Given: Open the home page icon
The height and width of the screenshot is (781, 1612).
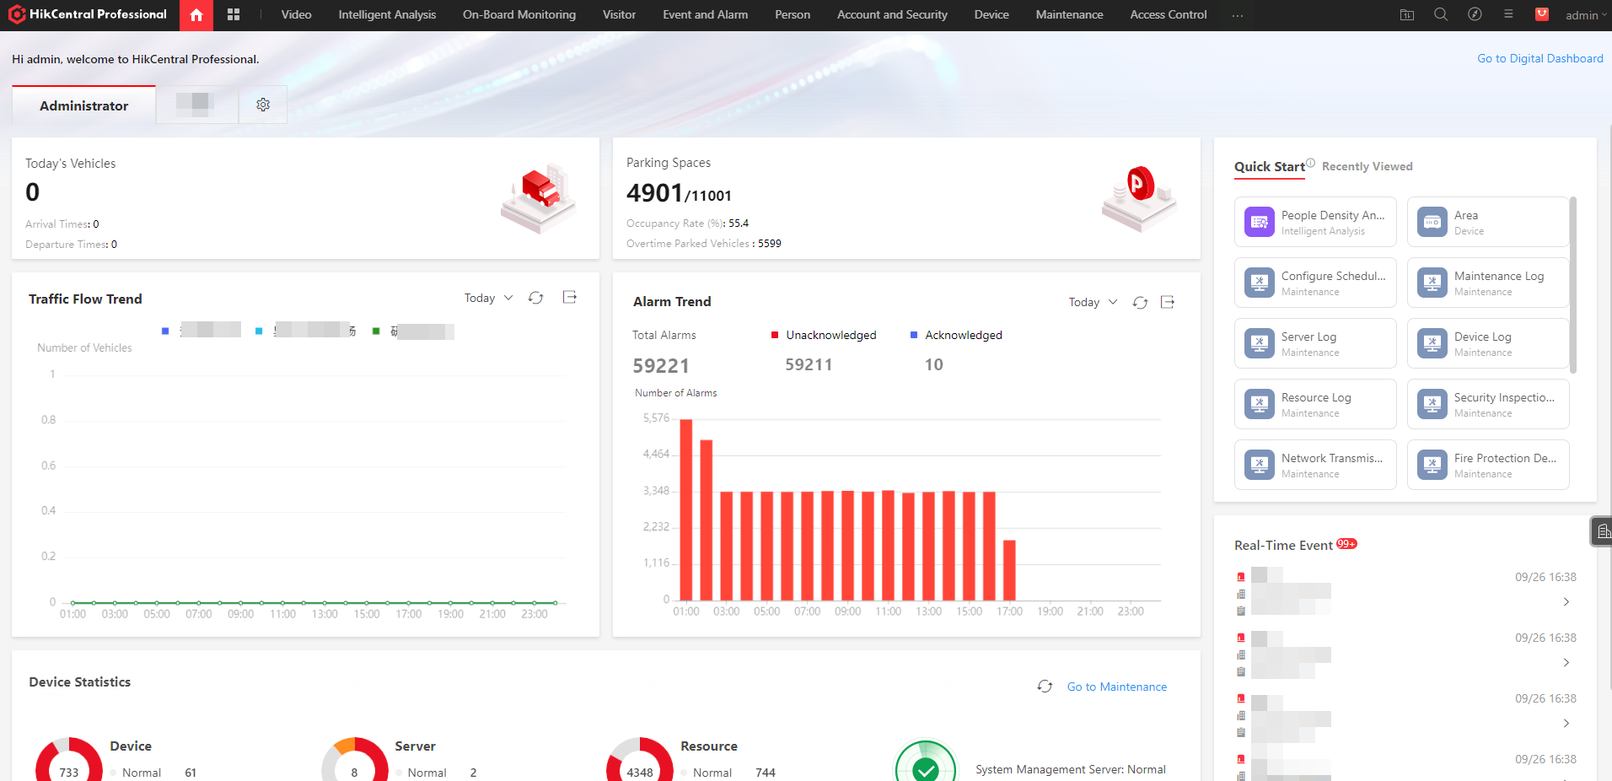Looking at the screenshot, I should coord(196,15).
